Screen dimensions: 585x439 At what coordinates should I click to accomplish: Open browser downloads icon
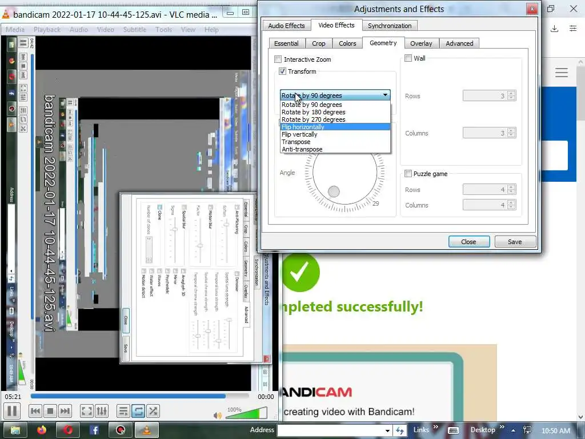[554, 29]
